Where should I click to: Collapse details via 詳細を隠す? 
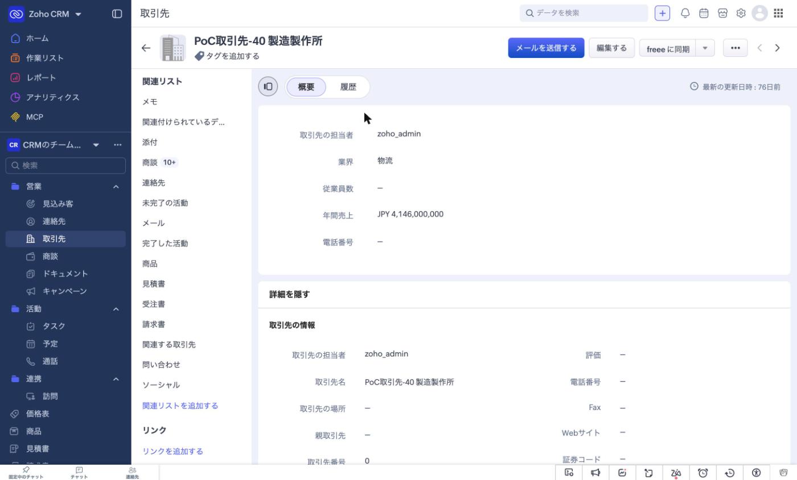289,295
